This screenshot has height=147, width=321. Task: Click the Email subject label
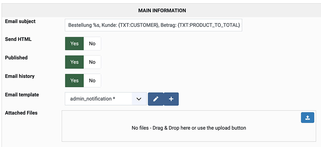click(20, 21)
